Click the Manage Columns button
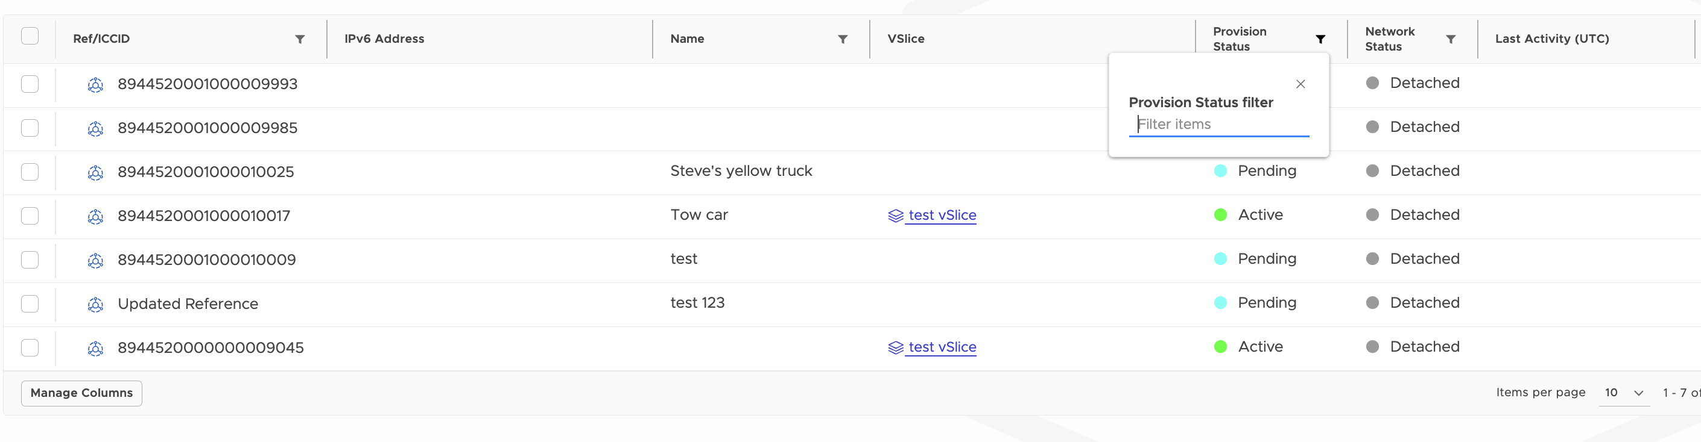The width and height of the screenshot is (1701, 442). tap(81, 393)
